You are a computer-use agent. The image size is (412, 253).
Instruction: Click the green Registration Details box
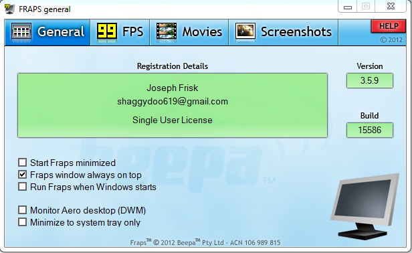coord(173,105)
